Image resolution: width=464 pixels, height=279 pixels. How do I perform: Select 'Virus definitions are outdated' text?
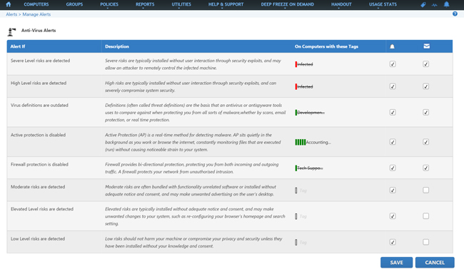tap(39, 106)
